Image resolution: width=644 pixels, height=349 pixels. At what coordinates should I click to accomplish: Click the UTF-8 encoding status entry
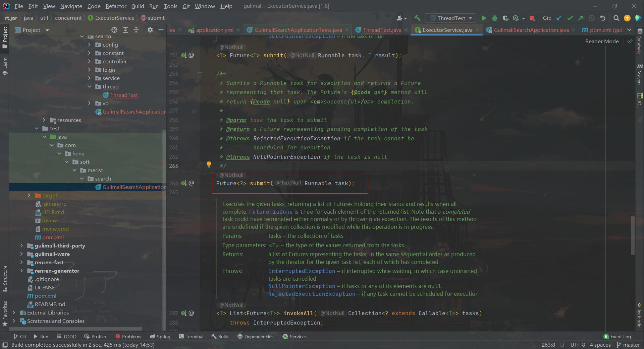[578, 345]
